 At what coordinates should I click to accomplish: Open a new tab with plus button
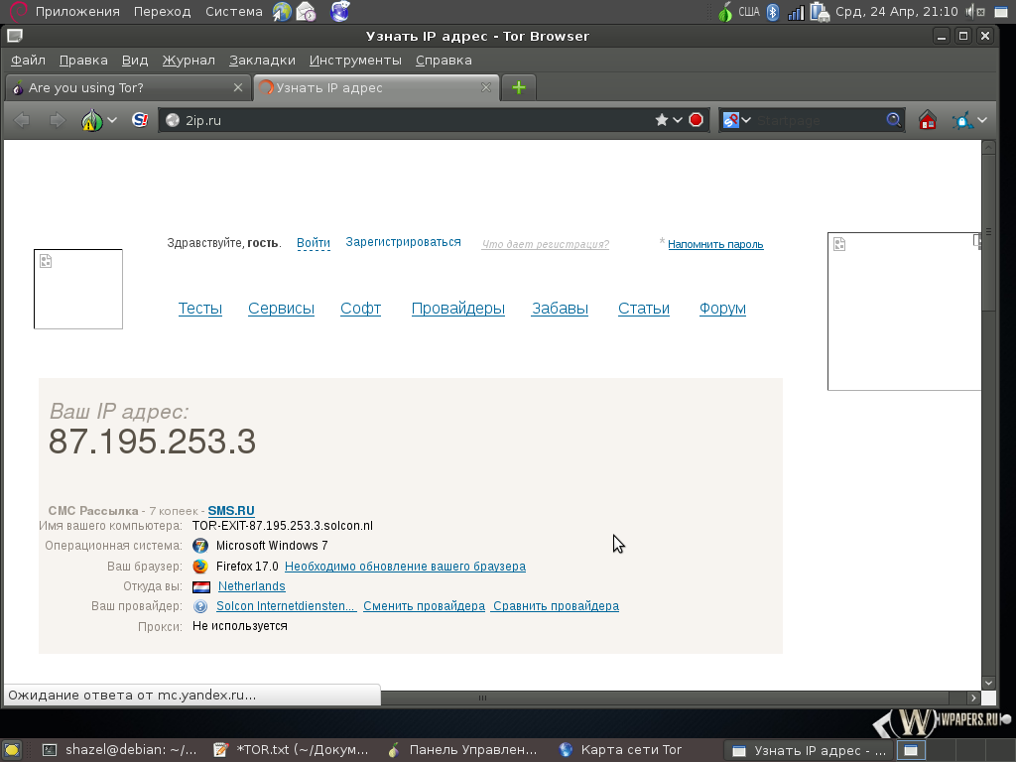518,87
